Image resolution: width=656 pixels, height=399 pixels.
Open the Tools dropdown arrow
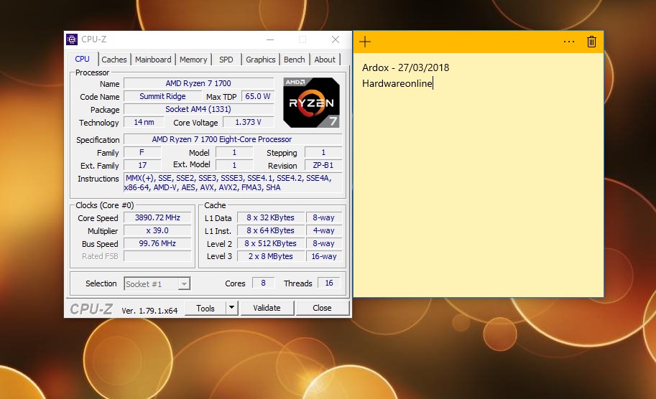231,308
